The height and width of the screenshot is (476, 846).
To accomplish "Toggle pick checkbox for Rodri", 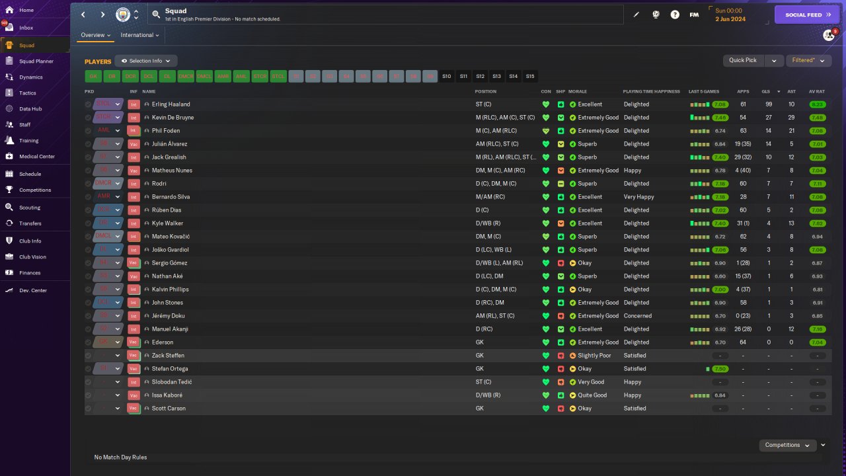I will [x=89, y=184].
